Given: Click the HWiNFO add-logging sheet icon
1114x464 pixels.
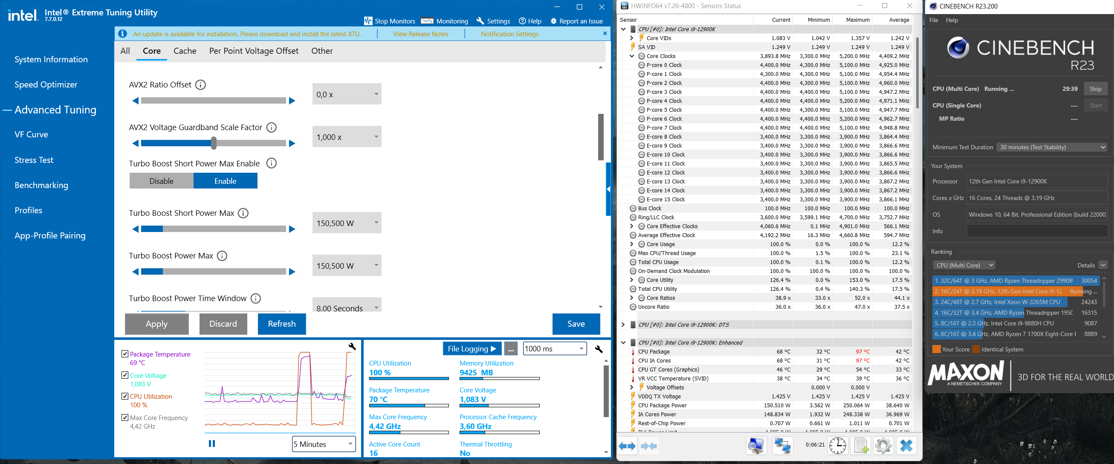Looking at the screenshot, I should (860, 446).
